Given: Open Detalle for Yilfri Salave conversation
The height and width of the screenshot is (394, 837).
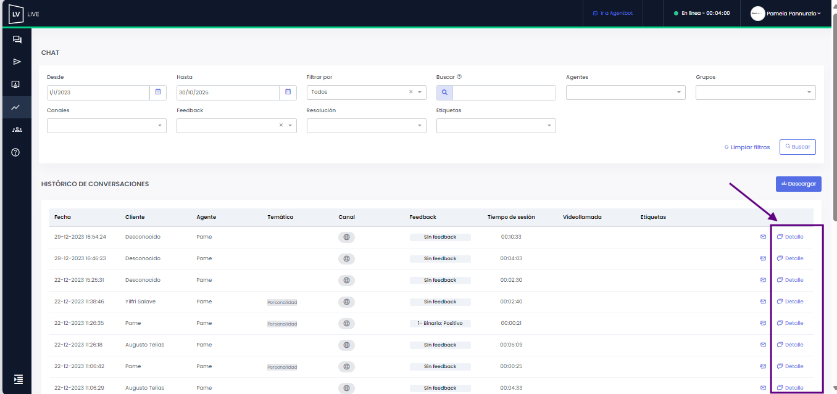Looking at the screenshot, I should (790, 302).
